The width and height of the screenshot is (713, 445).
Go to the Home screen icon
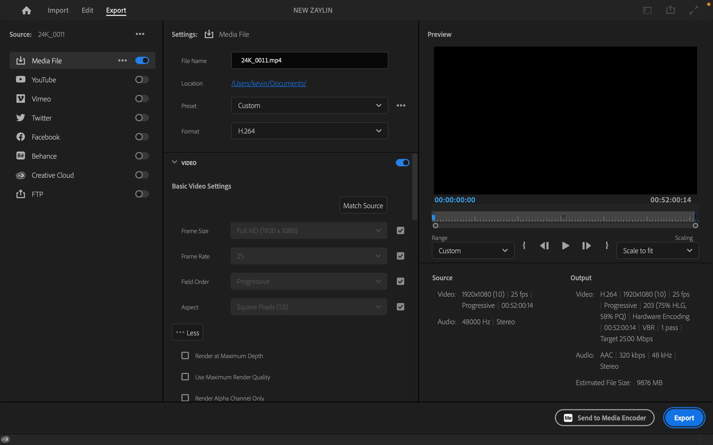coord(27,10)
